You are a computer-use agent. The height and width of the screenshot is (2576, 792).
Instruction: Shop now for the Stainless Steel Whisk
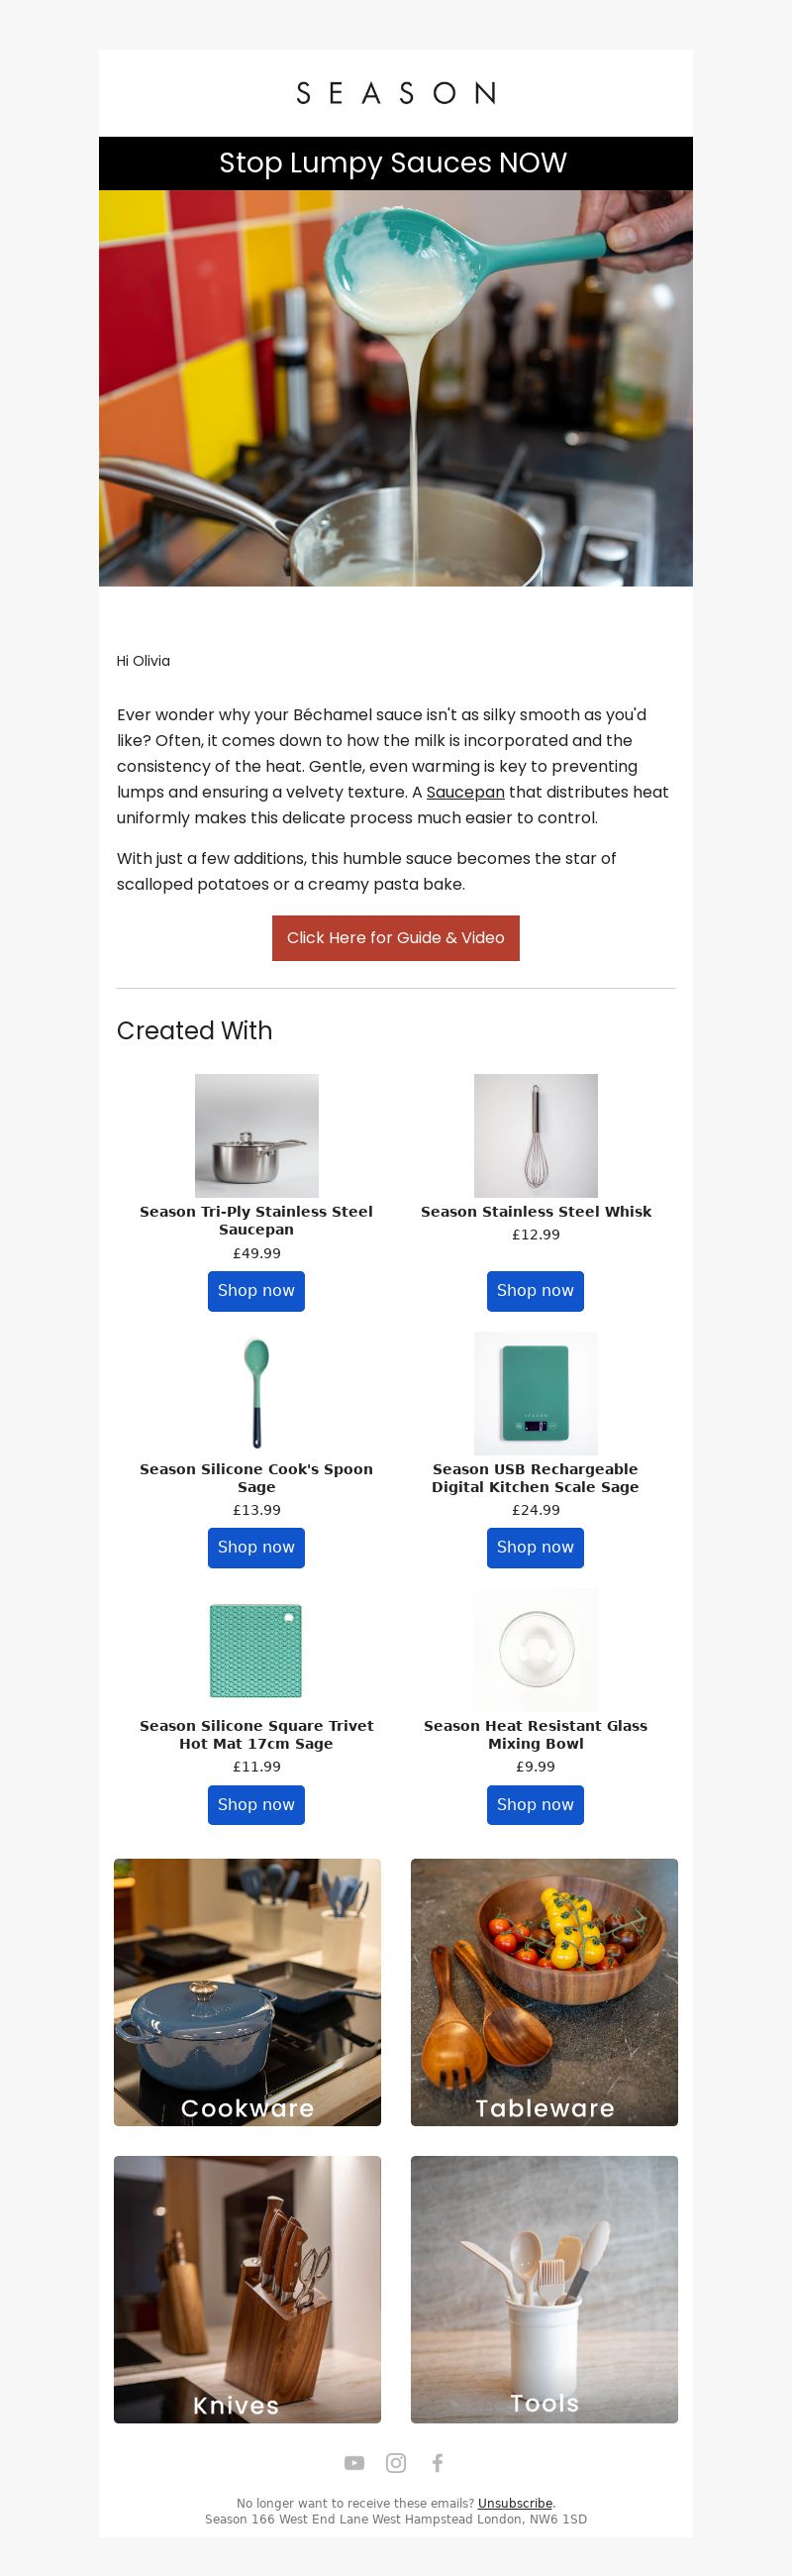(536, 1291)
